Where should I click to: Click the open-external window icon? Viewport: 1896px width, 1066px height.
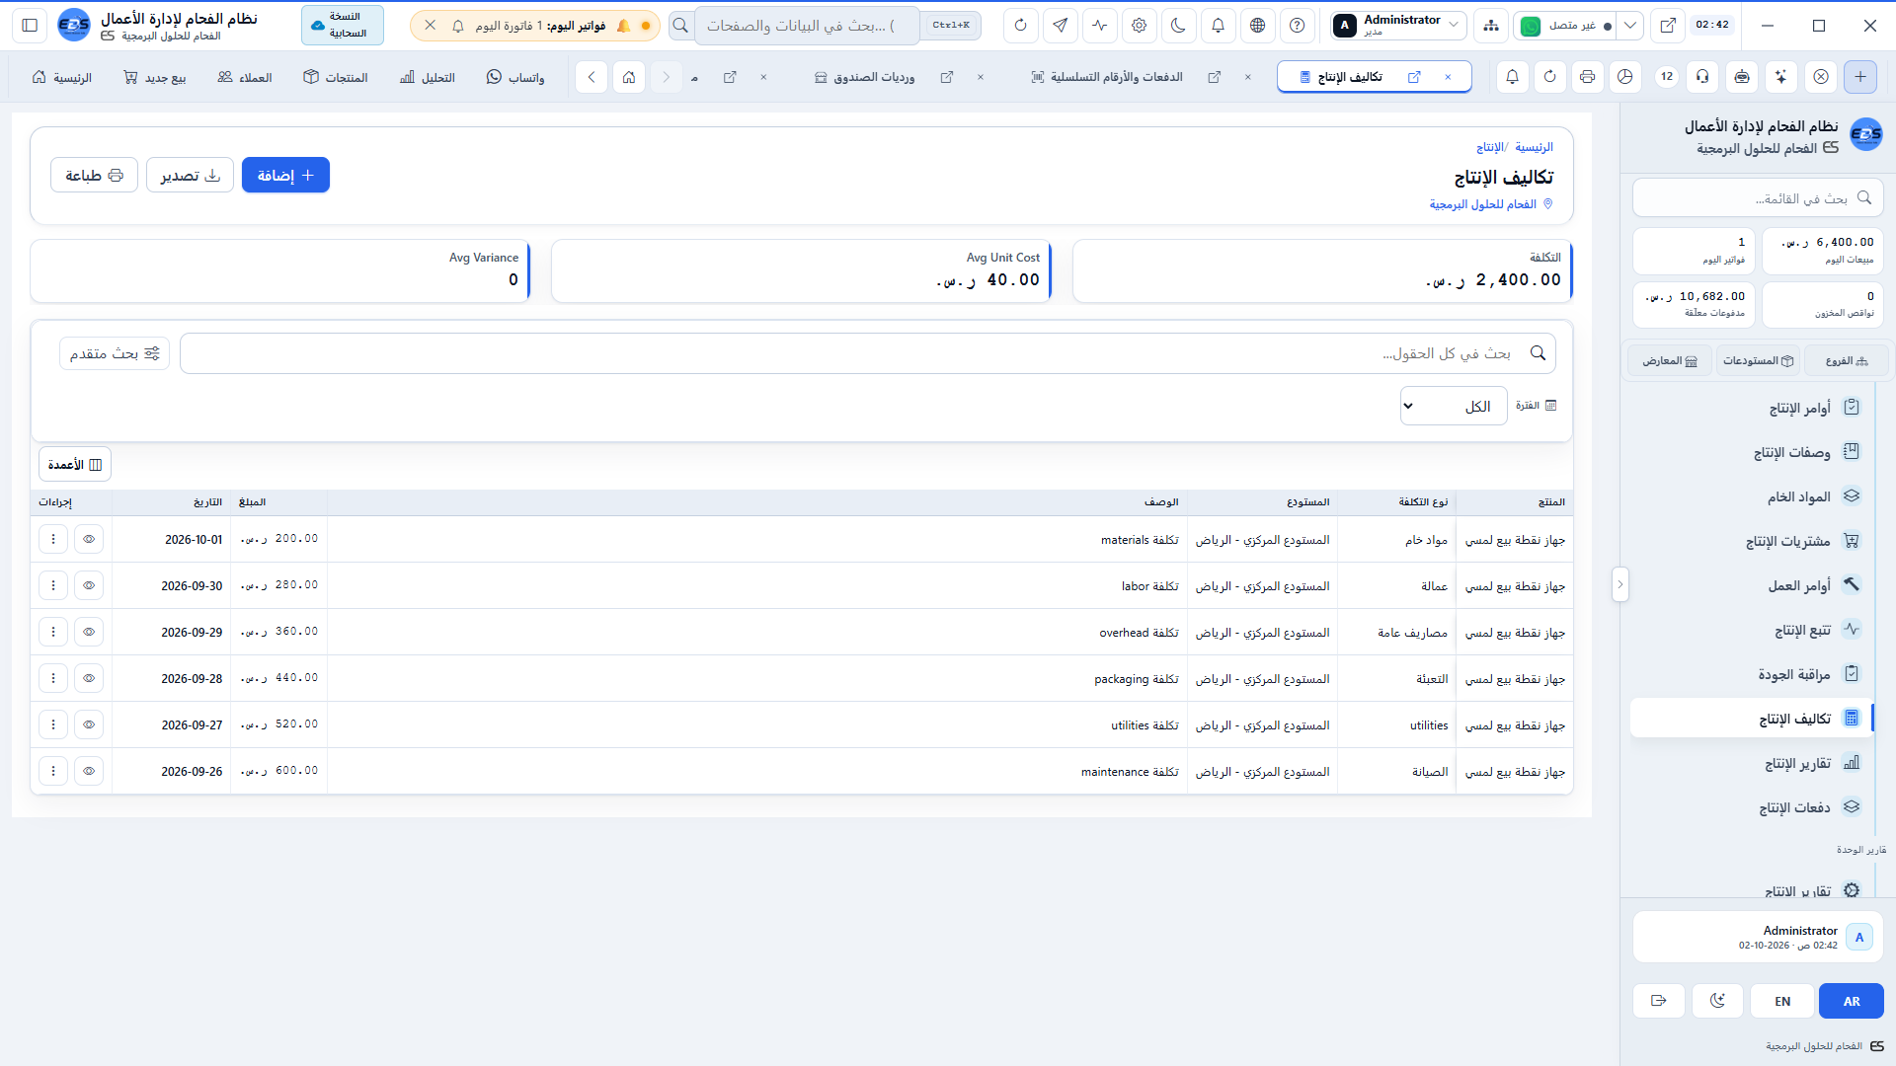pos(1668,26)
